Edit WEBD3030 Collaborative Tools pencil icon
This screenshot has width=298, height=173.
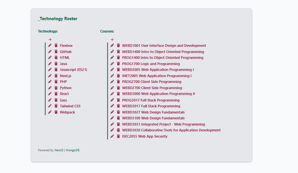(x=112, y=130)
